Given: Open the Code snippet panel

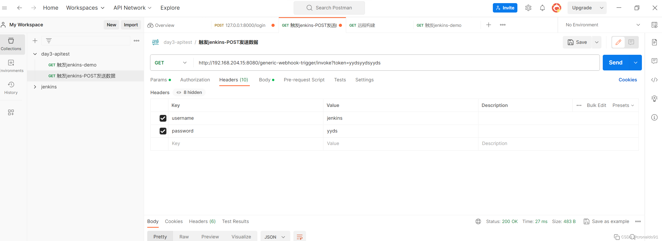Looking at the screenshot, I should tap(654, 80).
